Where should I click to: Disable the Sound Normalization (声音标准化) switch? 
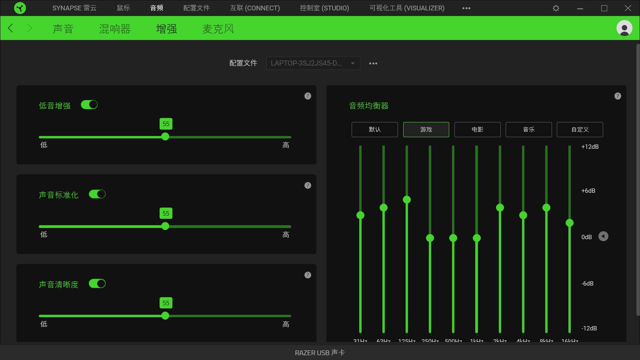(97, 194)
